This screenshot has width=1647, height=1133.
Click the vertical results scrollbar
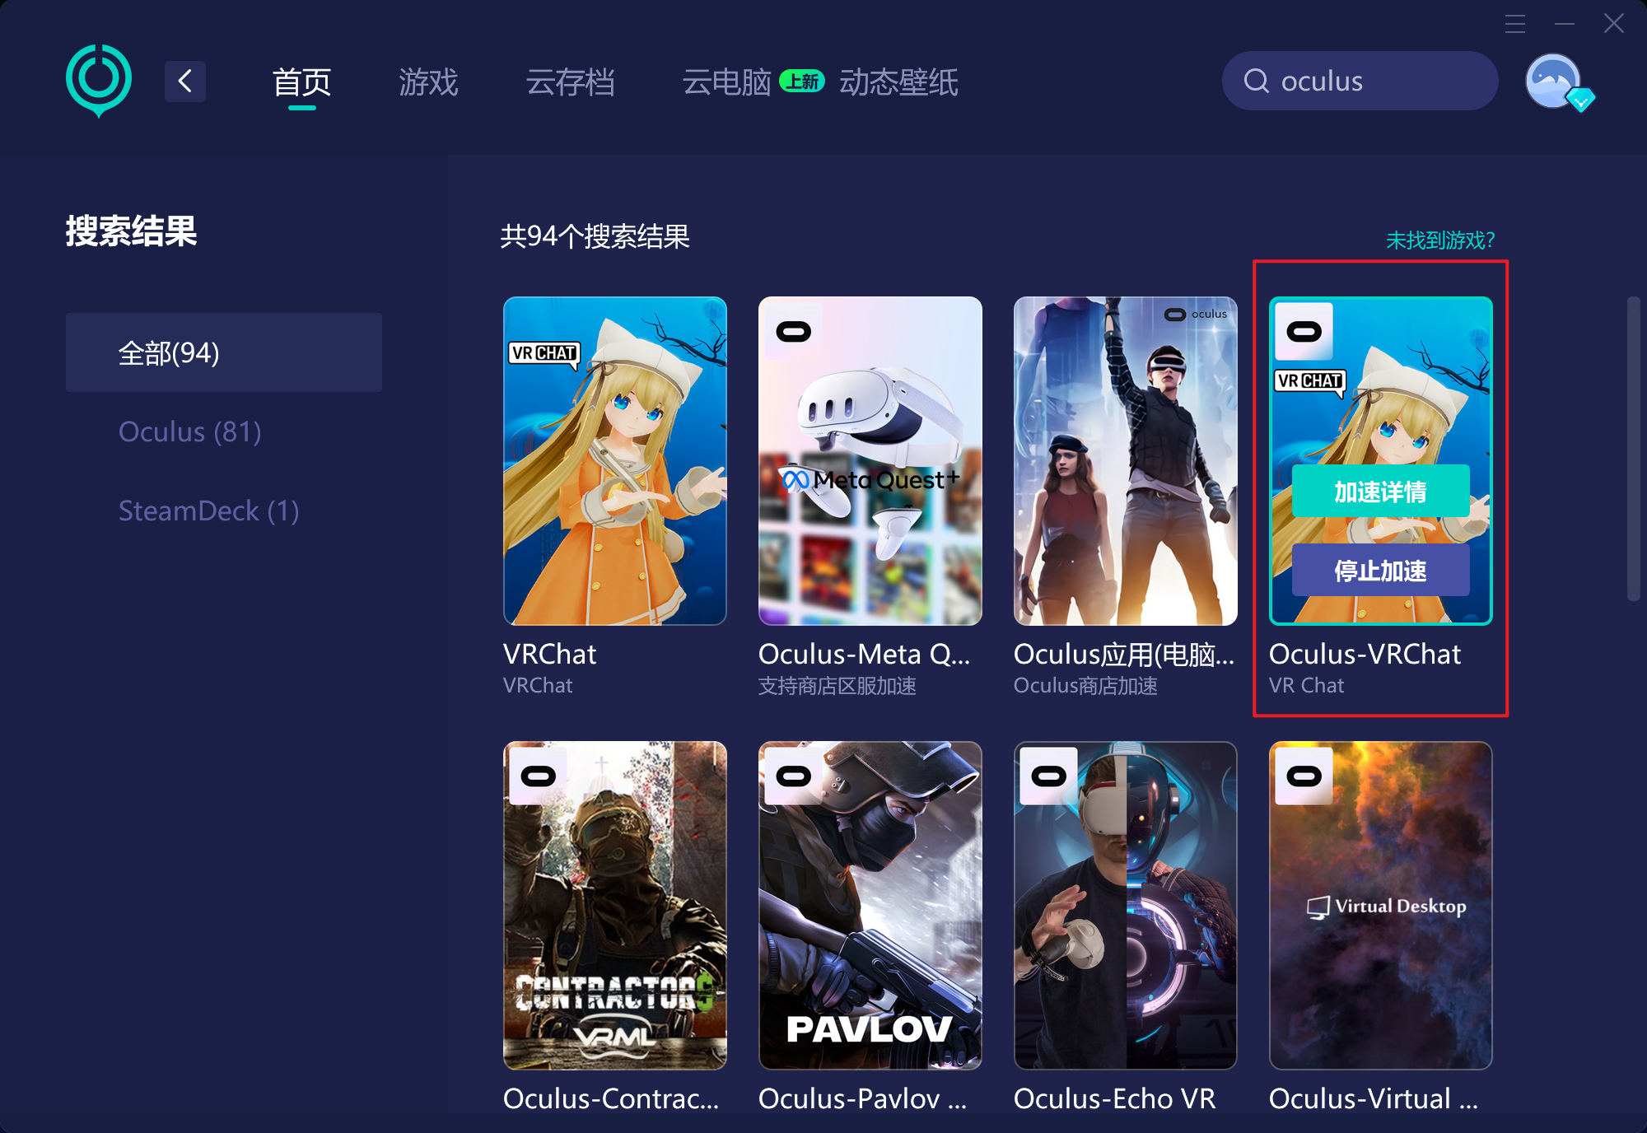point(1634,449)
